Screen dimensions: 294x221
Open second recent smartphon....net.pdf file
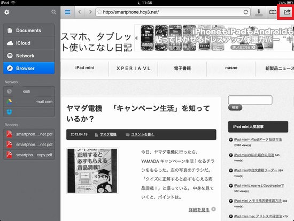coord(29,144)
